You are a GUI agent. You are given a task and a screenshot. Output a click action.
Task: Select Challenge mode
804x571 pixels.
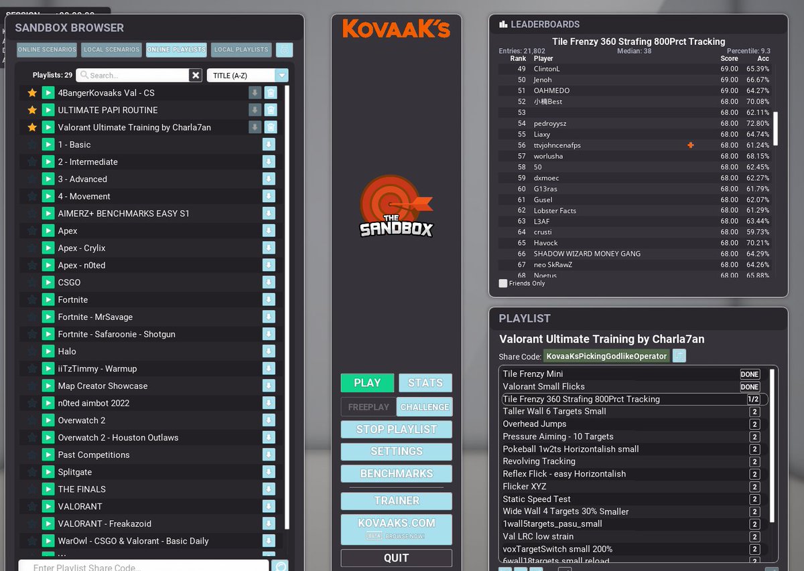click(x=425, y=407)
